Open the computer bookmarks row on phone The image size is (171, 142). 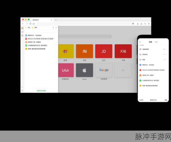tap(153, 49)
